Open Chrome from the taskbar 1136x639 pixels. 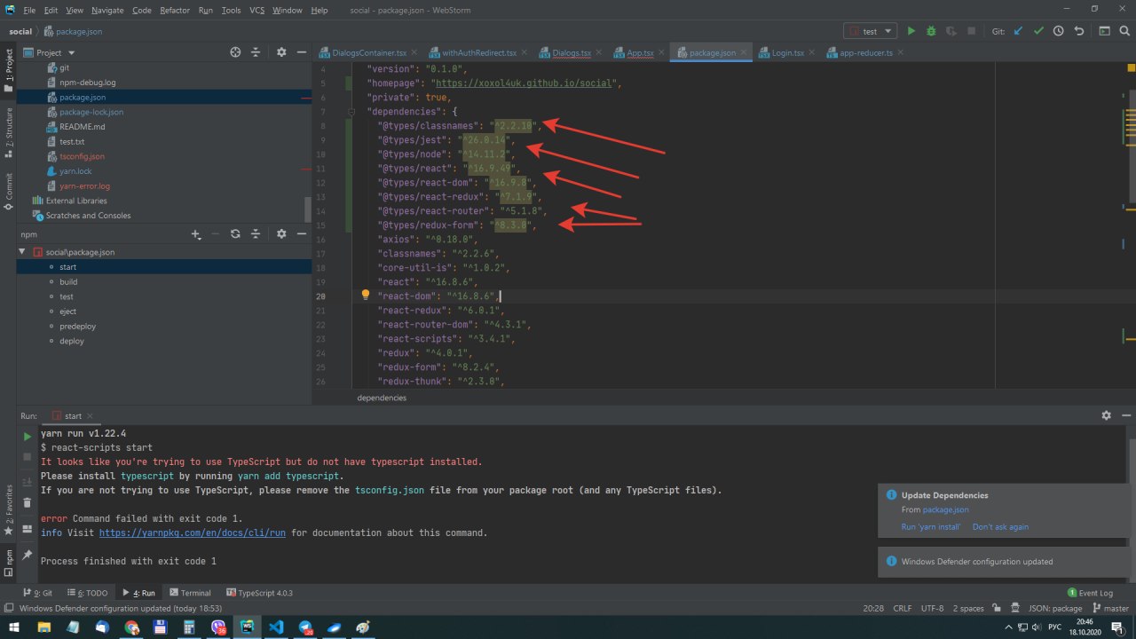[131, 627]
